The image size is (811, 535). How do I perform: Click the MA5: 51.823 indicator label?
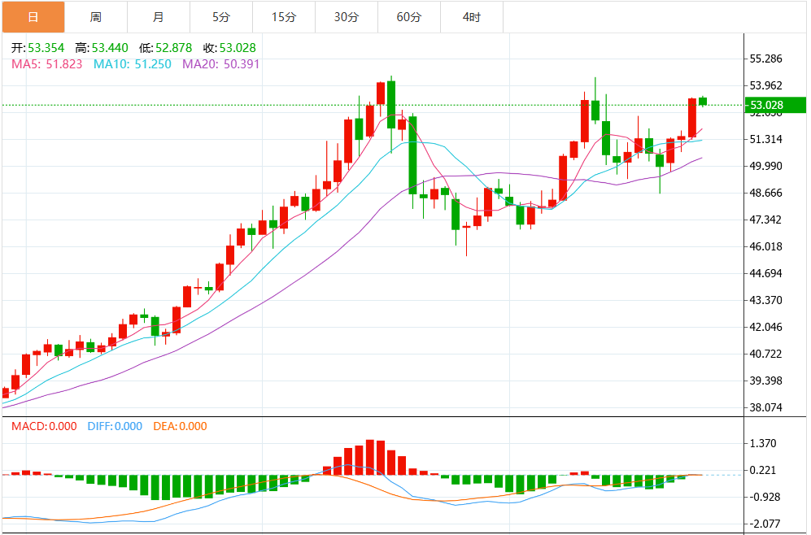(46, 64)
